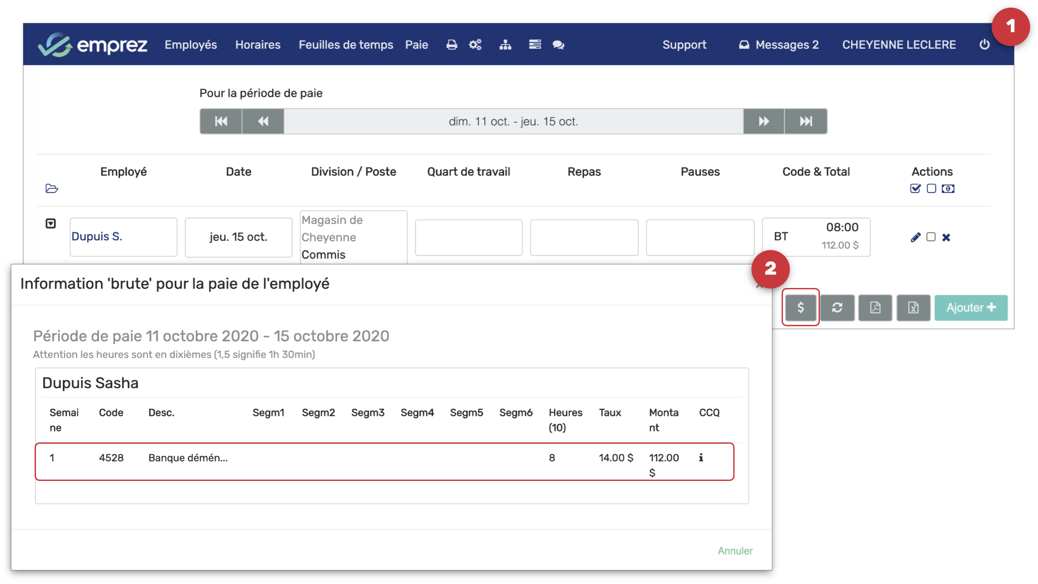
Task: Open the settings gears icon
Action: click(475, 45)
